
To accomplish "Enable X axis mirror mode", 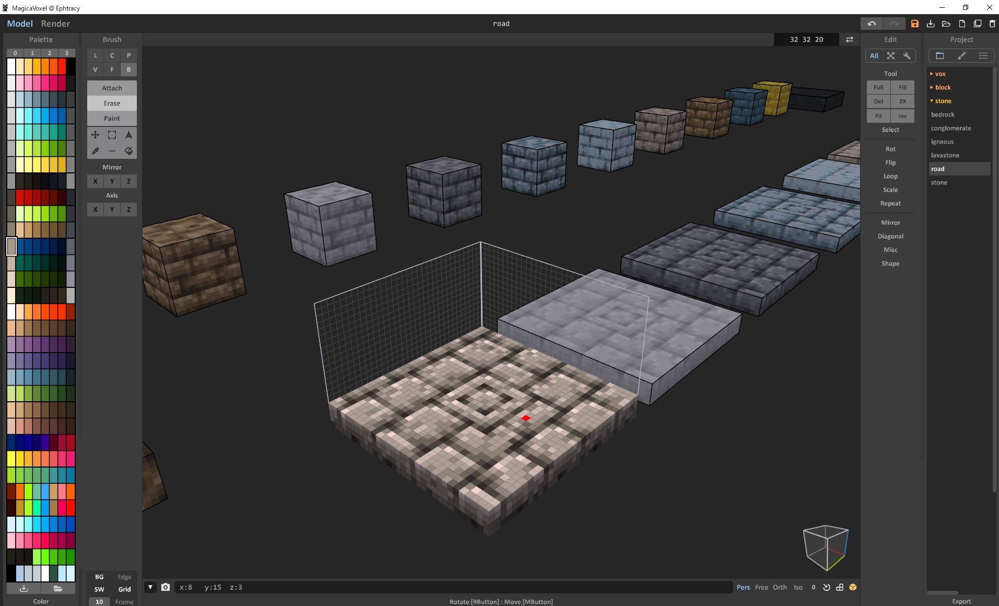I will (95, 181).
